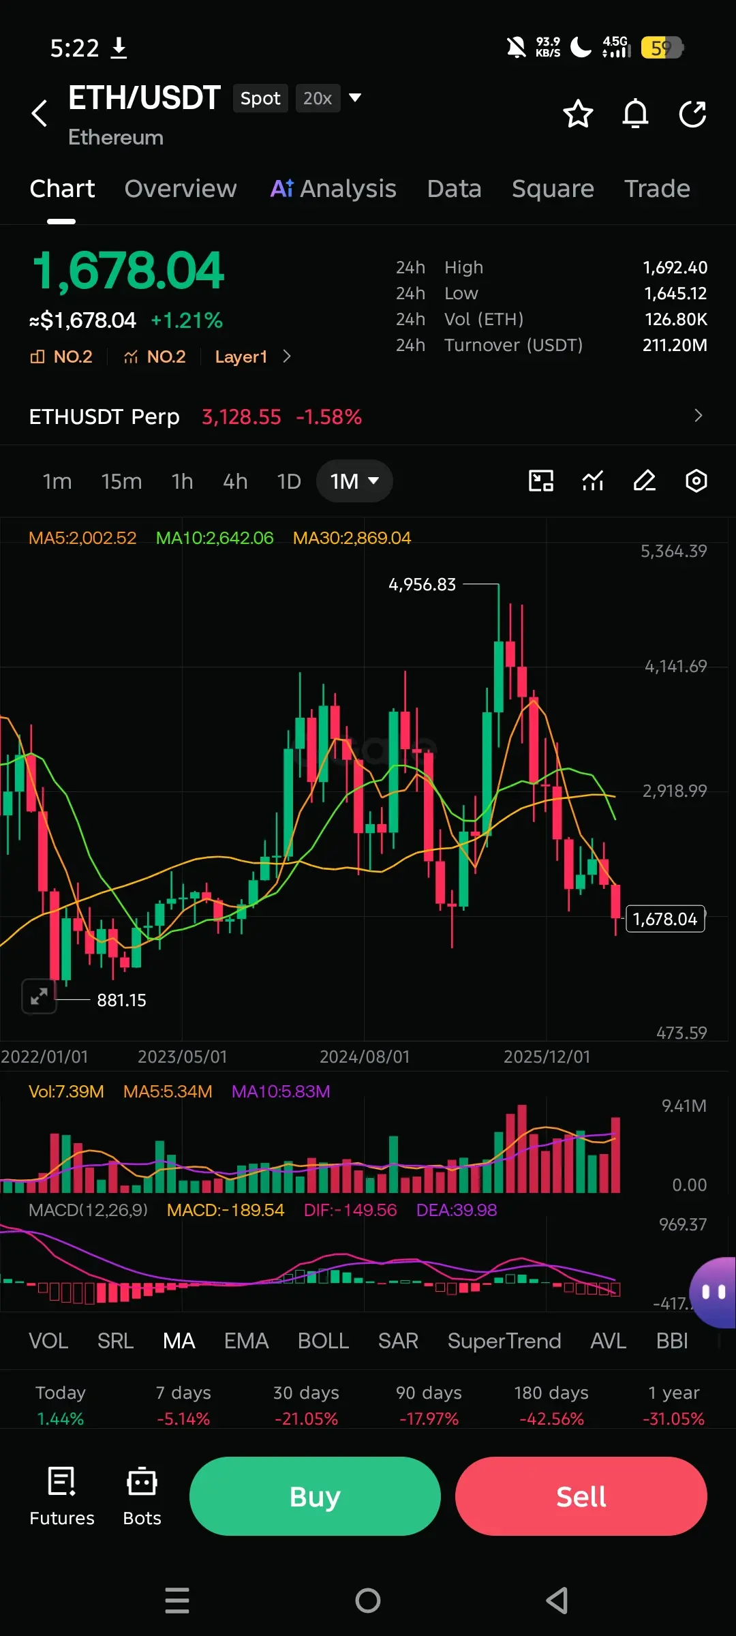
Task: Tap the 20x leverage tag
Action: tap(318, 98)
